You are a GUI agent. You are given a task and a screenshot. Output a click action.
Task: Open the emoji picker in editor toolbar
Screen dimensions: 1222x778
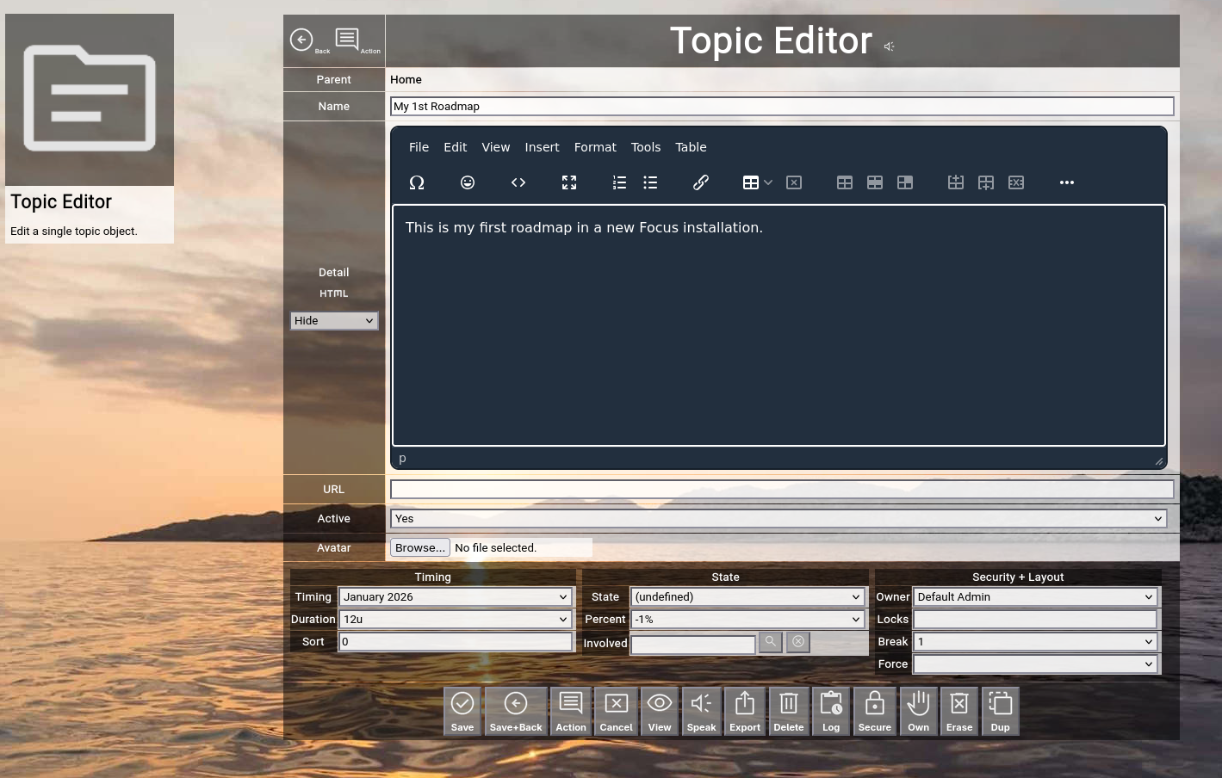tap(468, 182)
